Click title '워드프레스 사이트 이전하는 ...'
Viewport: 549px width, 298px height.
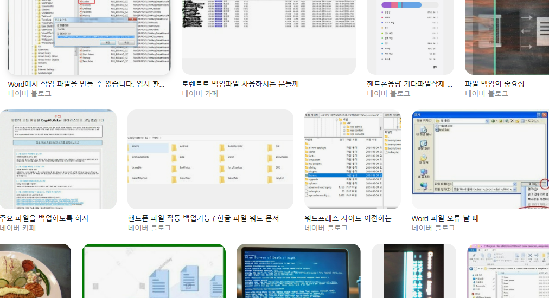click(x=352, y=218)
